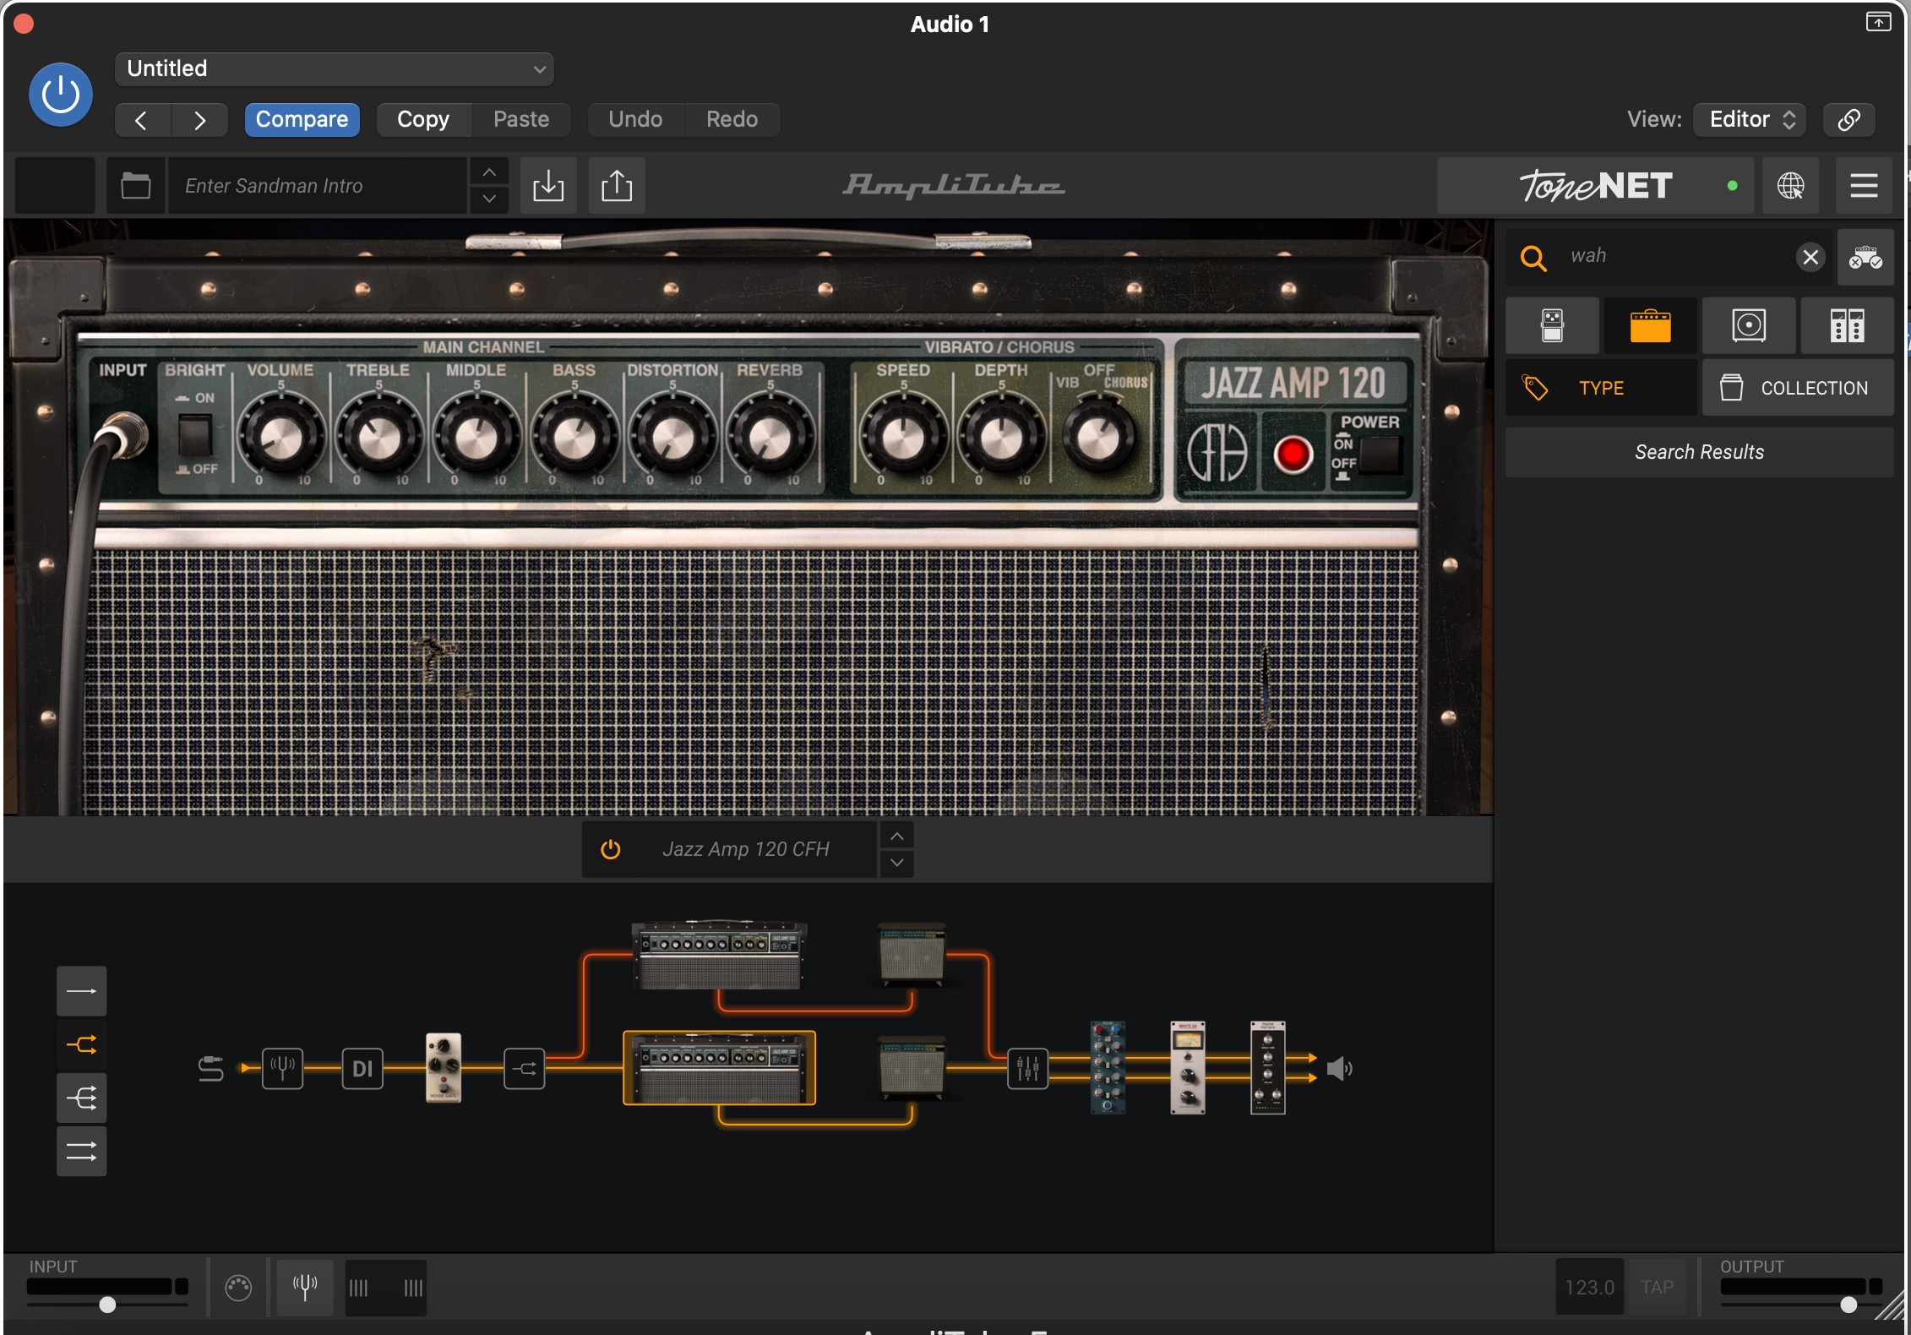The height and width of the screenshot is (1335, 1911).
Task: Toggle the amp POWER rocker switch
Action: pyautogui.click(x=1379, y=454)
